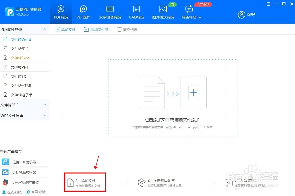Collapse the PDF转换其他 section
The width and height of the screenshot is (295, 196).
pyautogui.click(x=45, y=29)
